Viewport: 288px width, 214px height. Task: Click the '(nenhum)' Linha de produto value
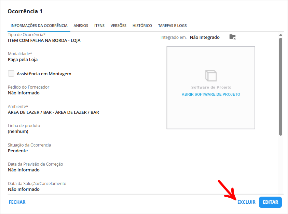coord(18,132)
